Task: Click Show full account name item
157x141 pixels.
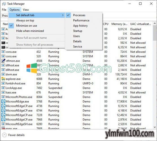Action: click(x=36, y=38)
